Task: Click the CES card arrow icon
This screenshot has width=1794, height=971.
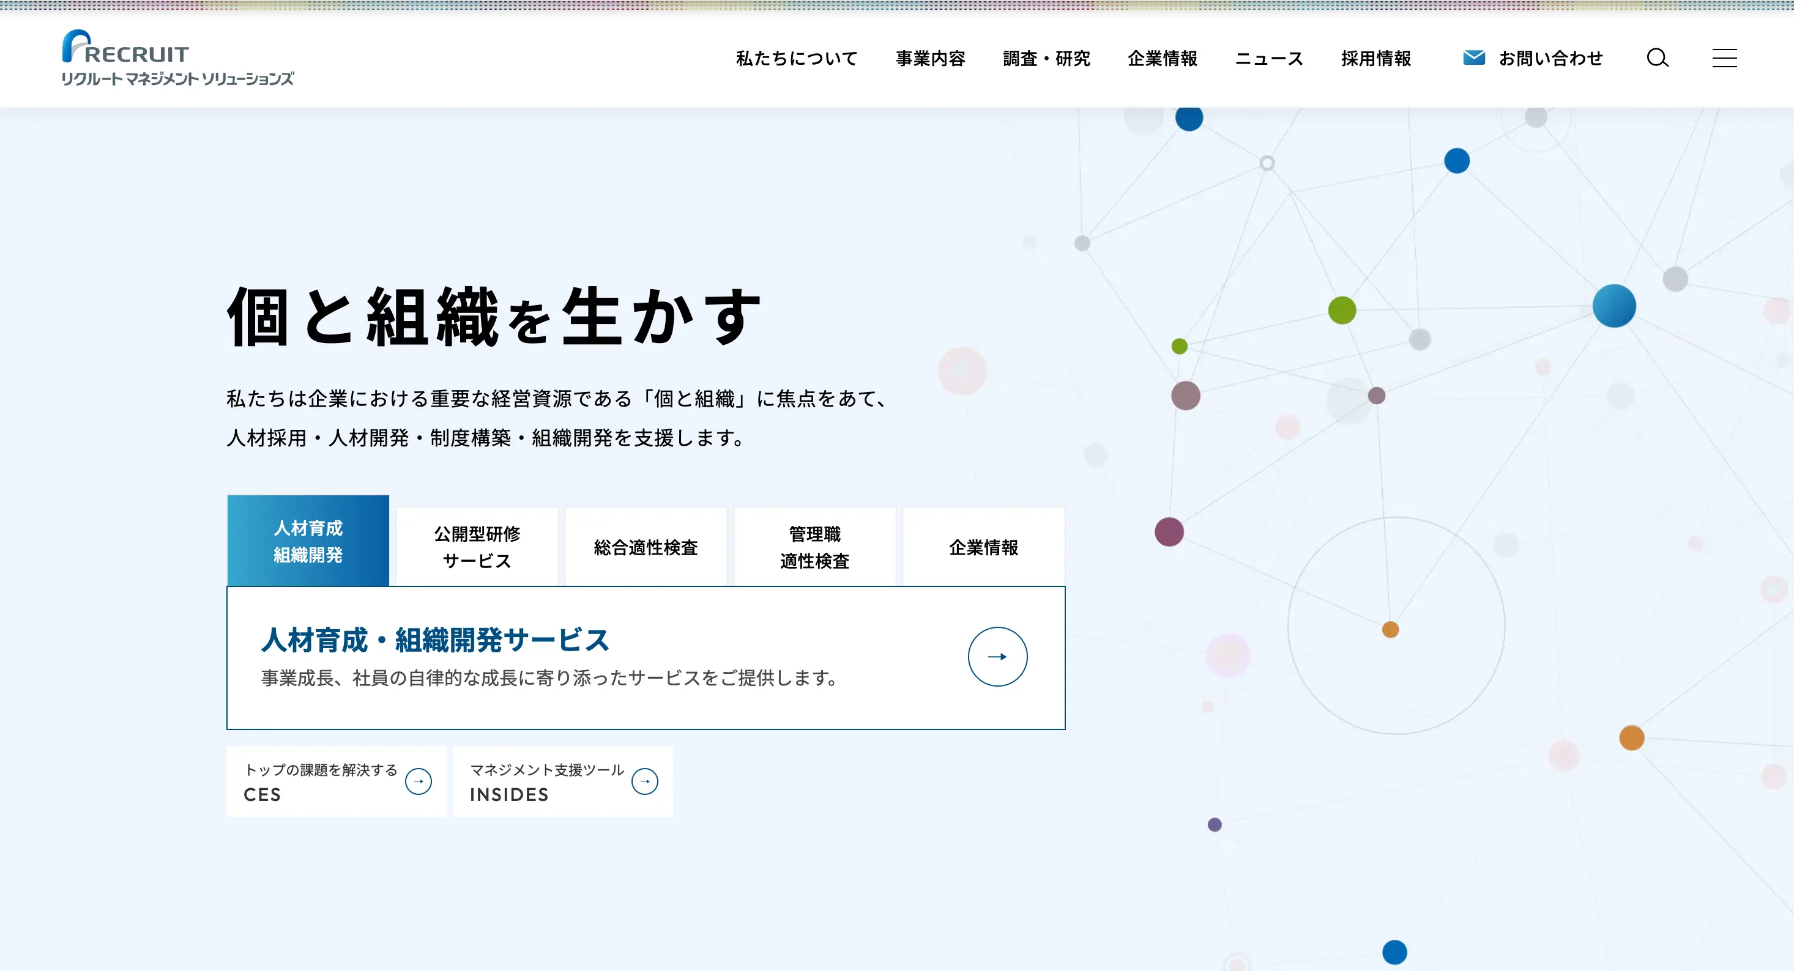Action: click(x=419, y=781)
